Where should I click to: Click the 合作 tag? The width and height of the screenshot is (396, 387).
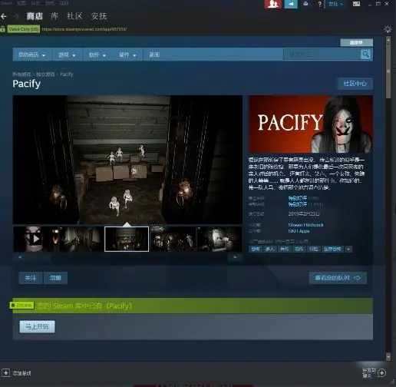pos(284,249)
